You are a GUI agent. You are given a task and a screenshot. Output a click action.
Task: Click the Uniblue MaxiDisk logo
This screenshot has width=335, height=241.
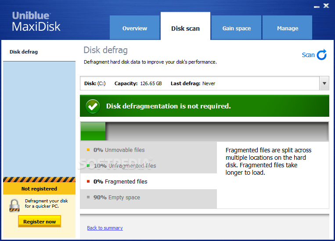click(x=36, y=22)
